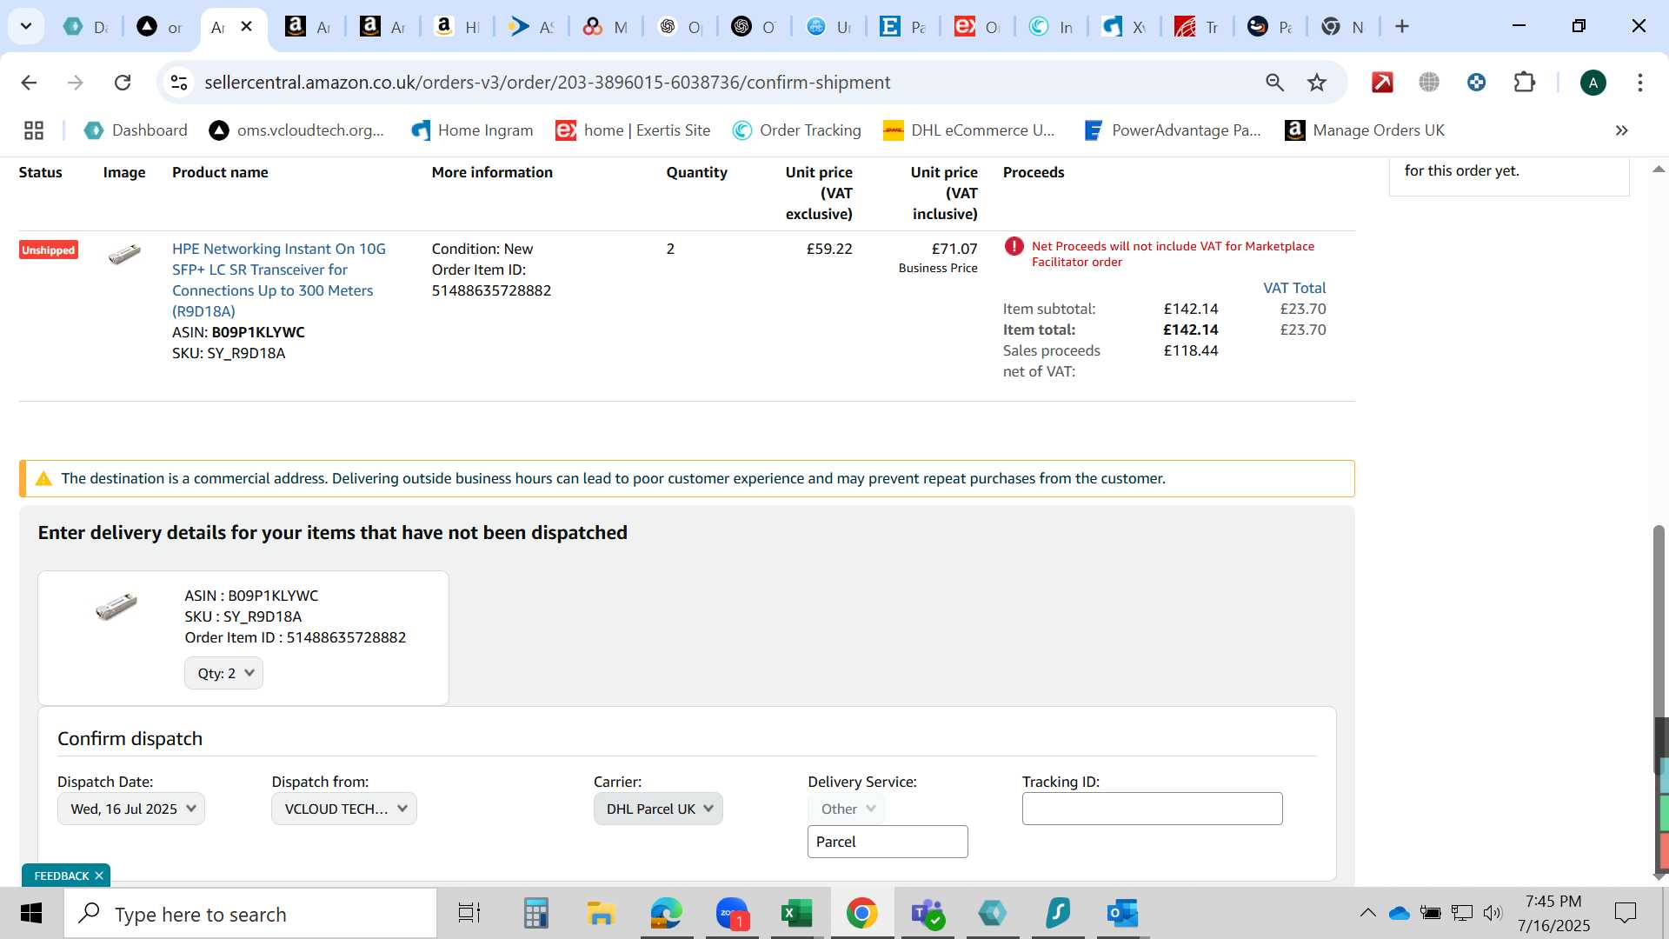Click the browser forward arrow
The height and width of the screenshot is (939, 1669).
click(x=76, y=83)
